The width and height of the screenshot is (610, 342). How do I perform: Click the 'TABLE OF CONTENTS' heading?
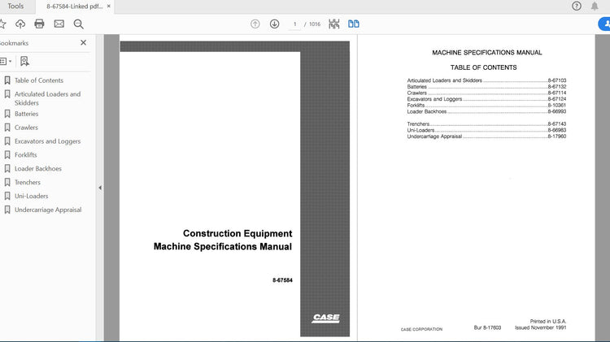(x=484, y=67)
